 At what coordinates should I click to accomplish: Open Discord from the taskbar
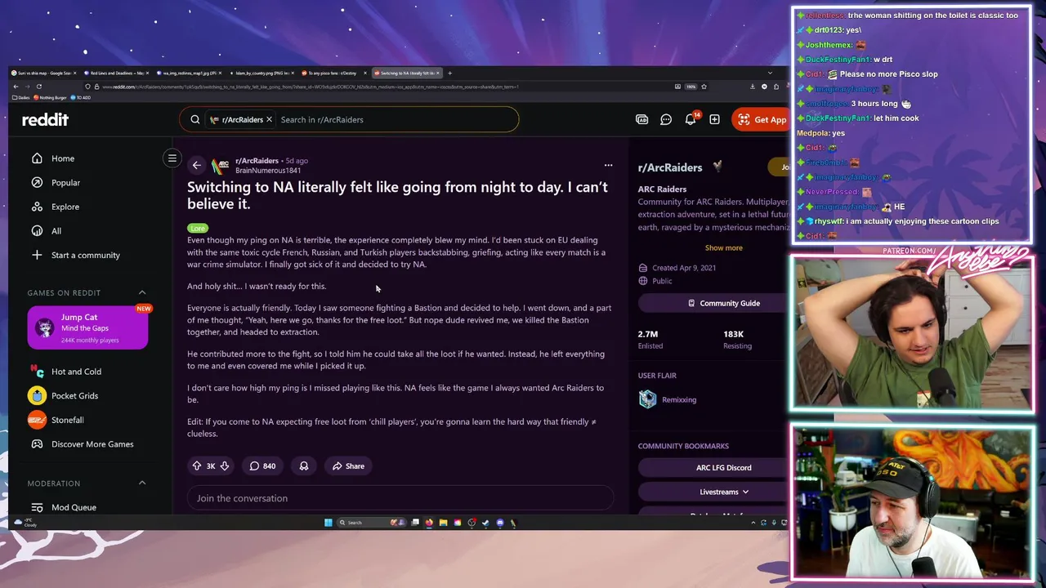(500, 523)
